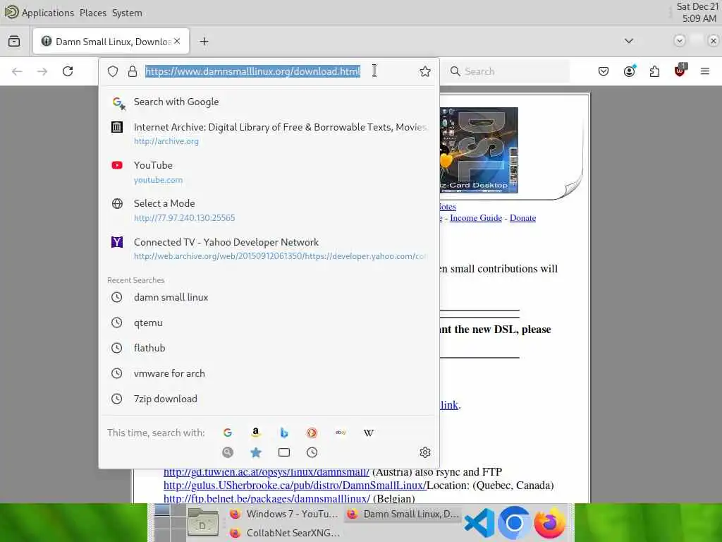Switch to Damn Small Linux taskbar window
The width and height of the screenshot is (722, 542).
tap(403, 514)
